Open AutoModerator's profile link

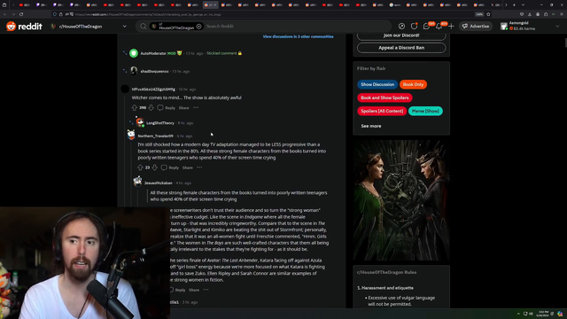pos(153,53)
